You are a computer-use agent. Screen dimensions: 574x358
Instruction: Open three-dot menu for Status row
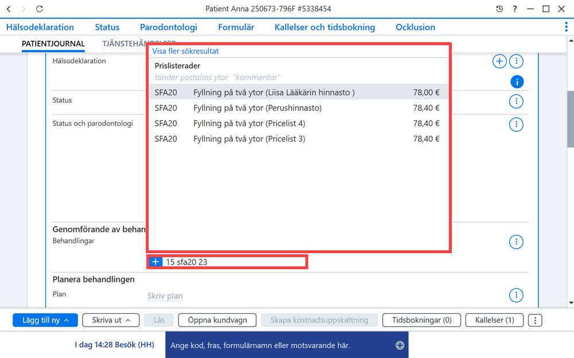[516, 101]
